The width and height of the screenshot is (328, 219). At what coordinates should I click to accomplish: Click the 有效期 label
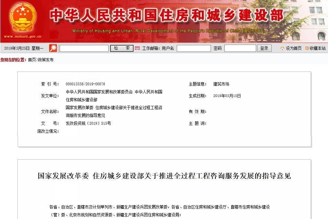coord(197,111)
